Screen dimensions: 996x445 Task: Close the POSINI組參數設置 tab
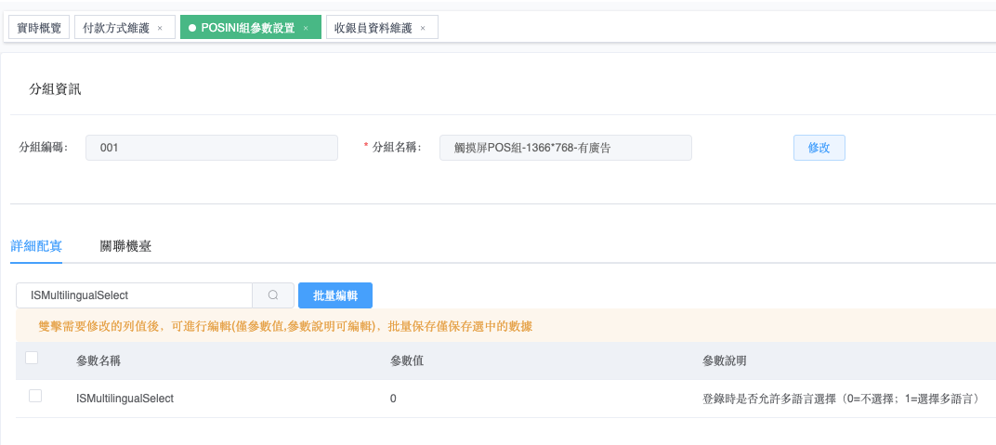tap(306, 28)
